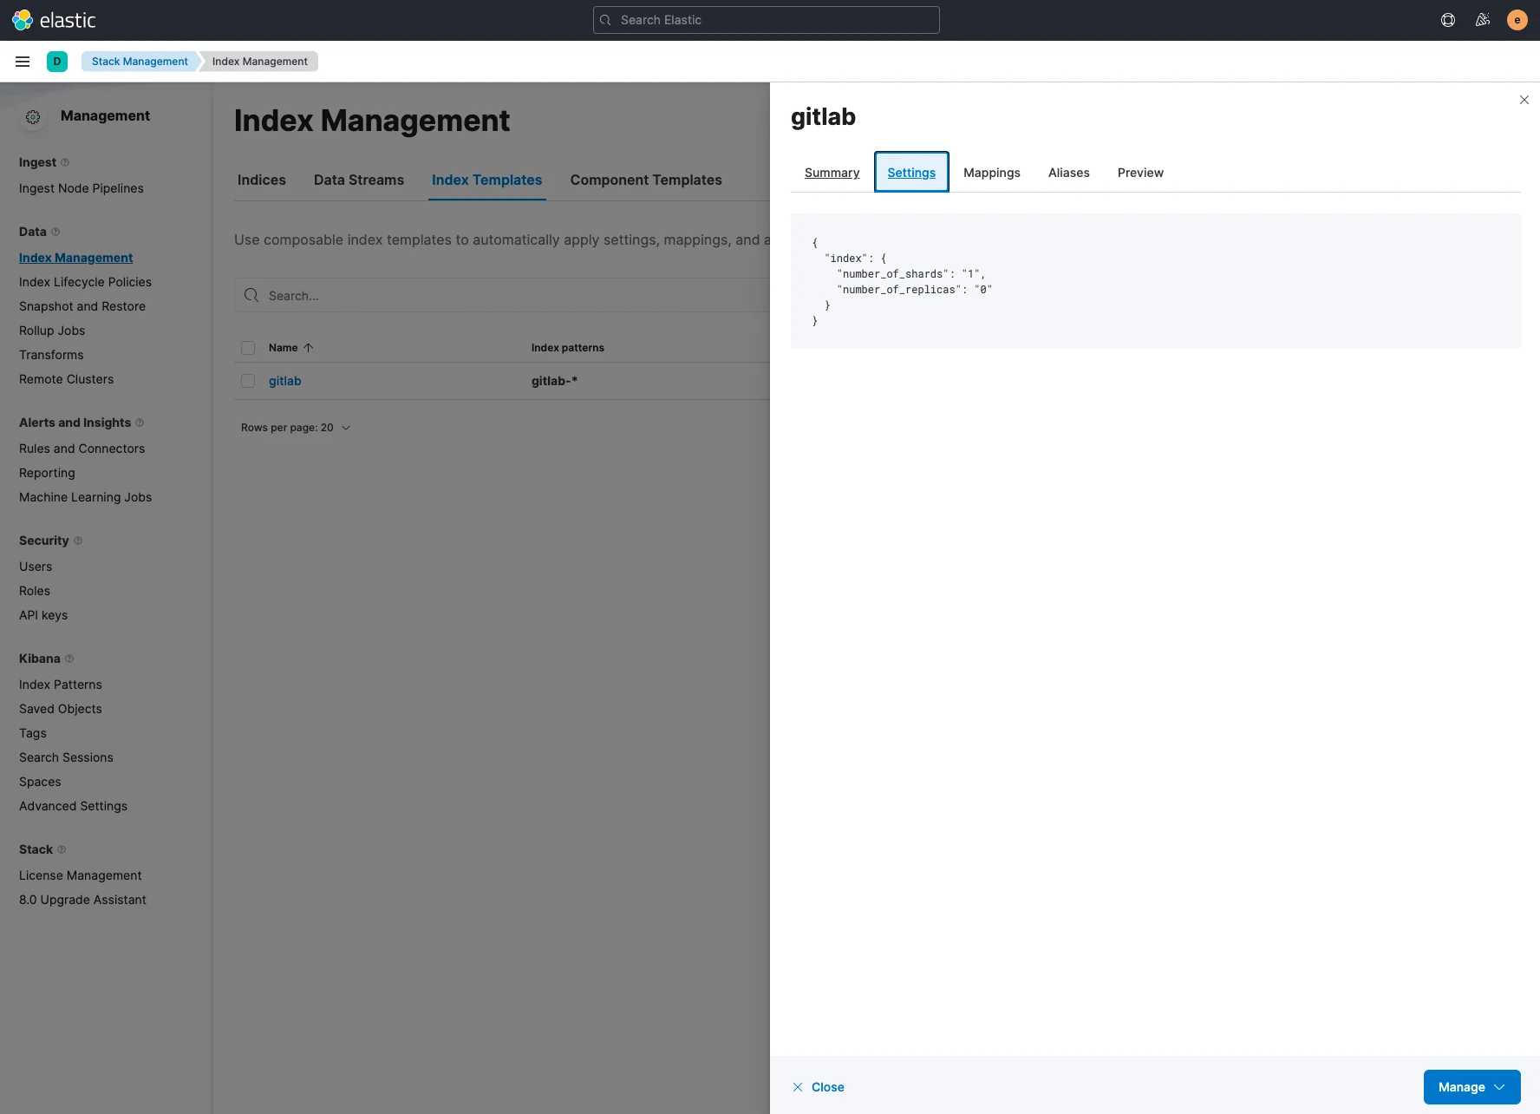This screenshot has height=1114, width=1540.
Task: Check the gitlab template row checkbox
Action: pyautogui.click(x=248, y=381)
